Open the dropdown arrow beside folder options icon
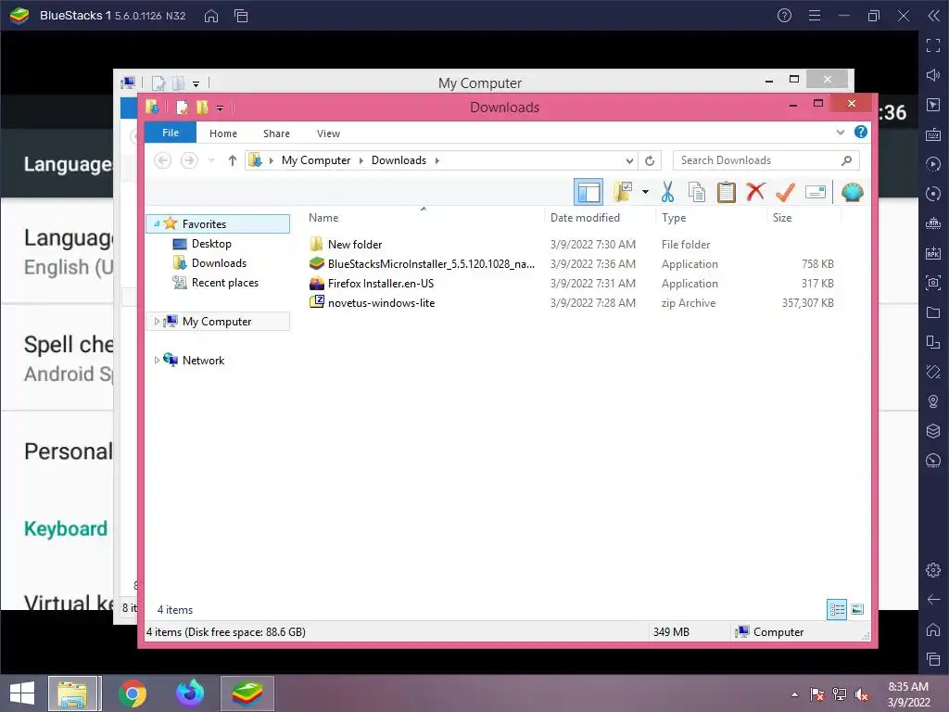The width and height of the screenshot is (949, 712). coord(645,193)
